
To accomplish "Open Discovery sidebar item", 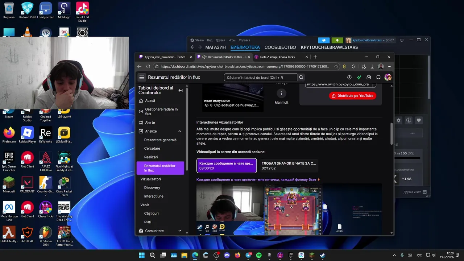I will click(152, 187).
